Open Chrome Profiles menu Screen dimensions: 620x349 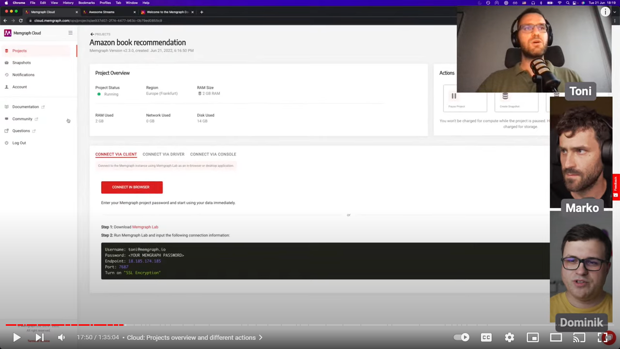[x=105, y=3]
